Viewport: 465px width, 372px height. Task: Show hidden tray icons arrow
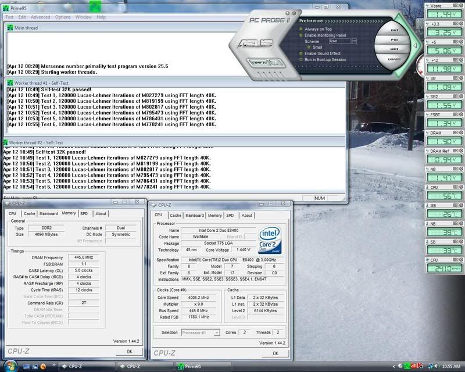coord(394,367)
